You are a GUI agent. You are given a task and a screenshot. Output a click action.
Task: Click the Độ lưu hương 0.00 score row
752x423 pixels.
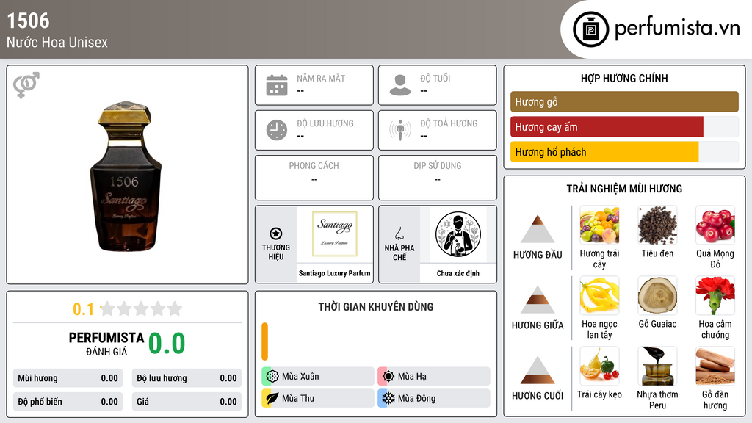(x=187, y=378)
